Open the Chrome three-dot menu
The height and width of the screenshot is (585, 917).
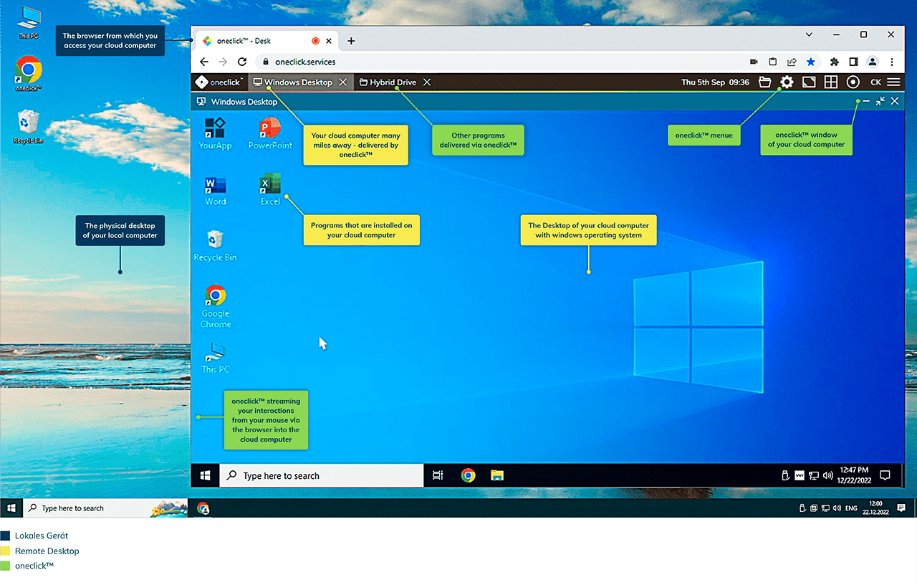coord(892,62)
